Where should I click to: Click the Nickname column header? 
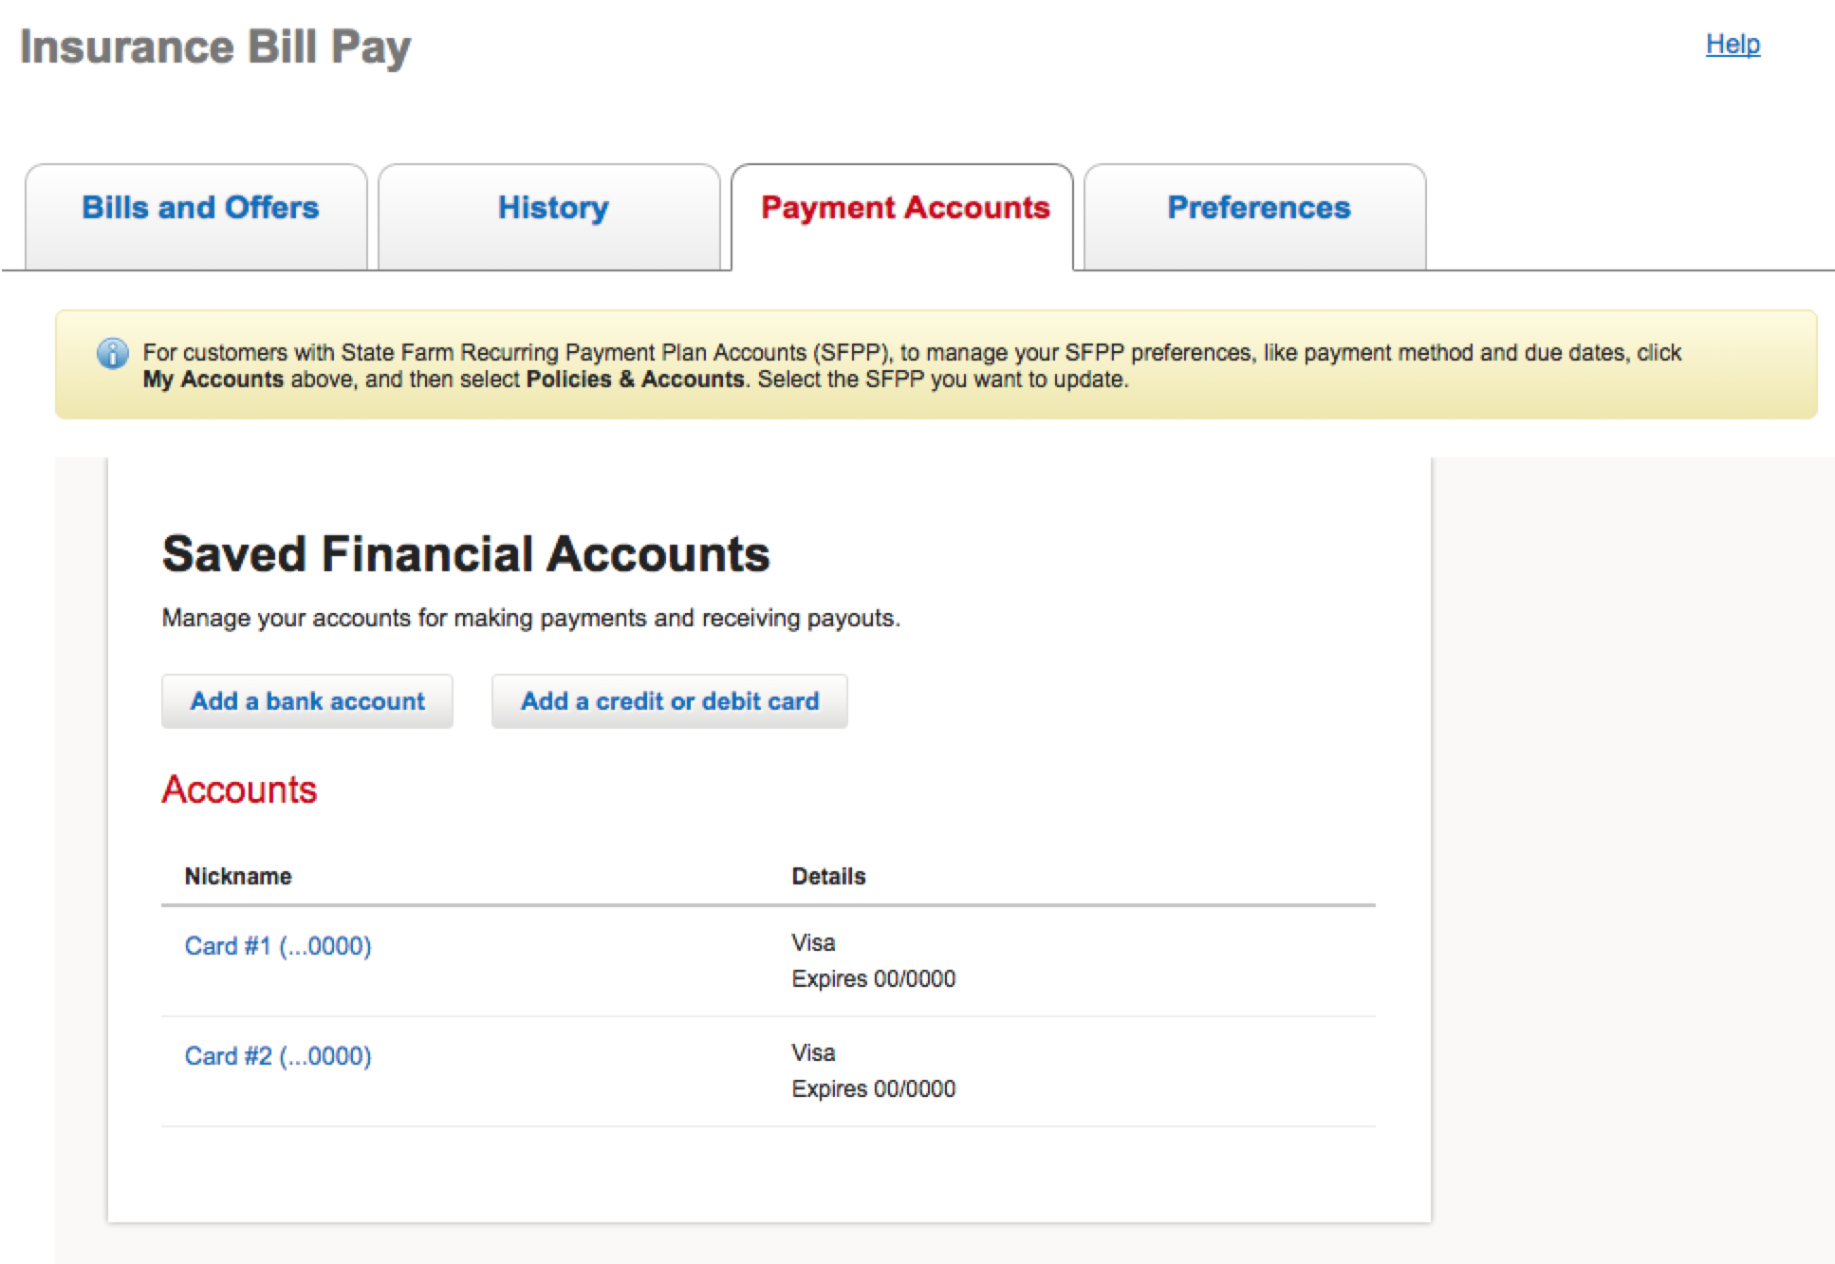[x=238, y=876]
